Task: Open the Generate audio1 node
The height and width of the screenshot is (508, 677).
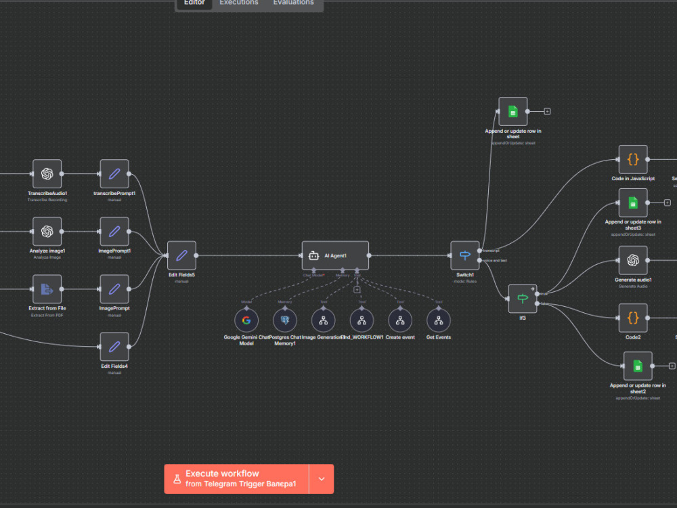Action: pyautogui.click(x=633, y=260)
